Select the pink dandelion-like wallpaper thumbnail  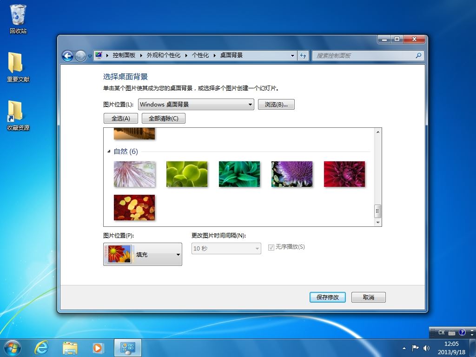(x=134, y=174)
